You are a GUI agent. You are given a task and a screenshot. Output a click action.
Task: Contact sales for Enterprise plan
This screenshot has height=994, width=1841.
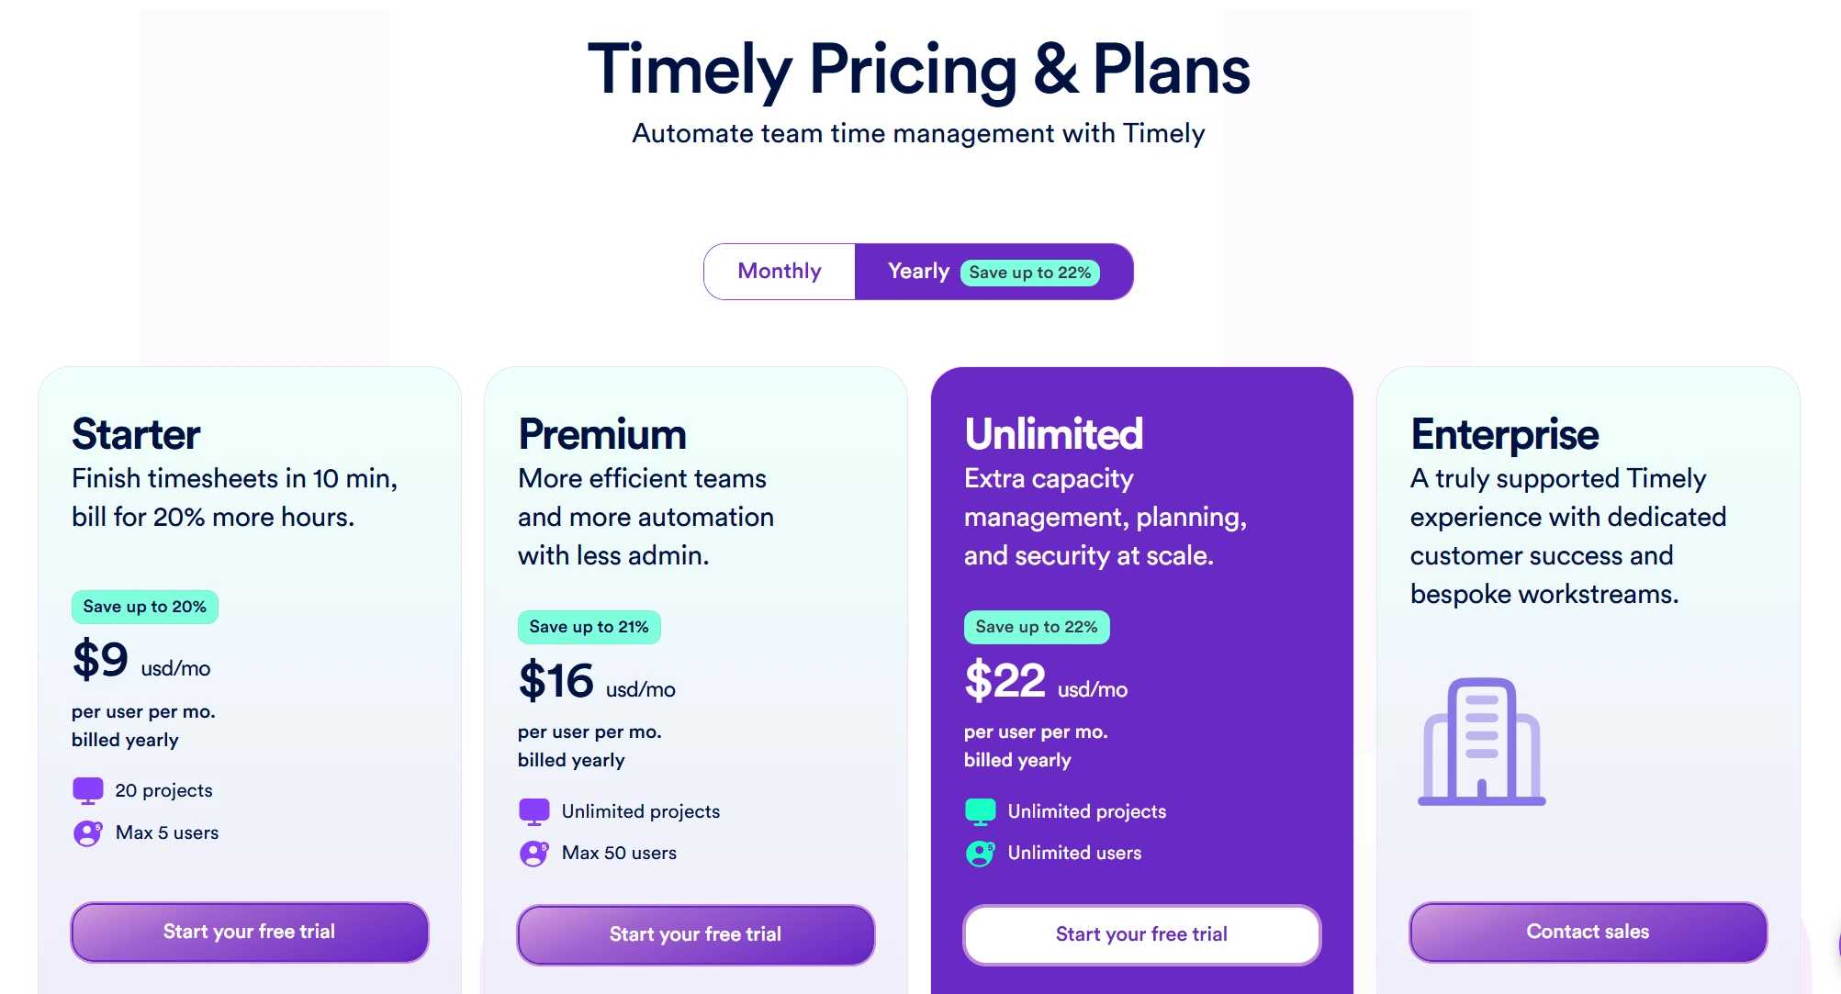pyautogui.click(x=1587, y=932)
